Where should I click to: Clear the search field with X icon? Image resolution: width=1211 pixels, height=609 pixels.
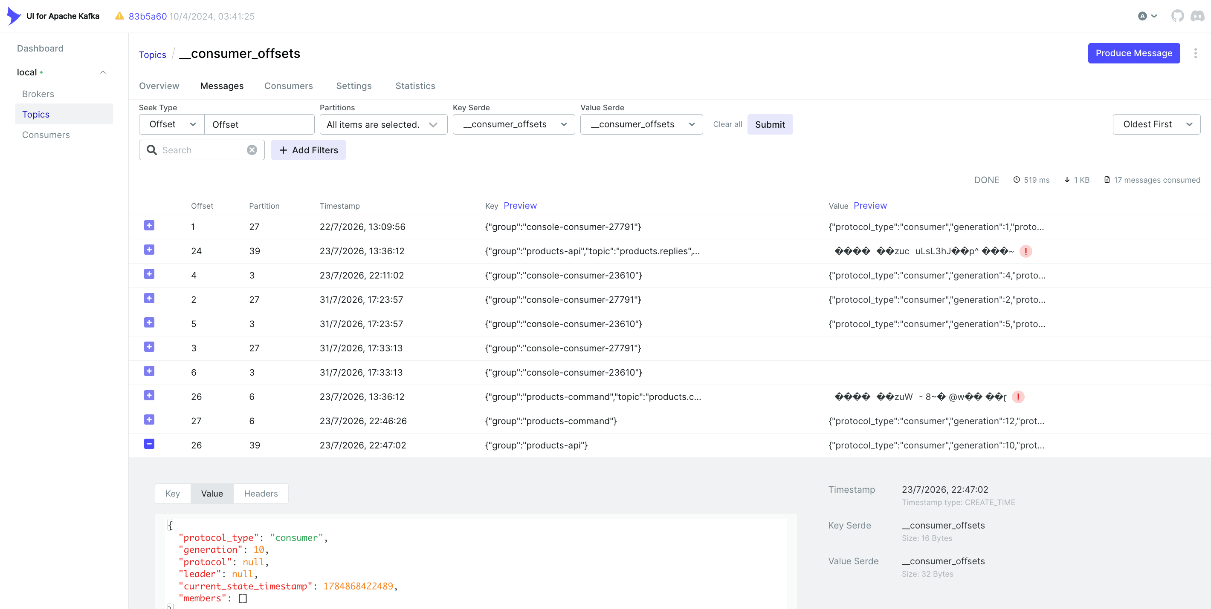[x=252, y=150]
